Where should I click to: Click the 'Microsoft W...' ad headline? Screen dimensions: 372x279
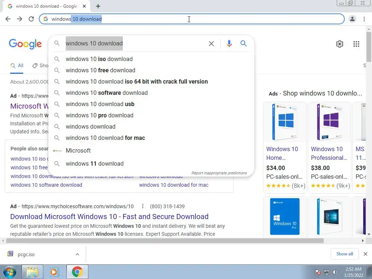[x=29, y=106]
